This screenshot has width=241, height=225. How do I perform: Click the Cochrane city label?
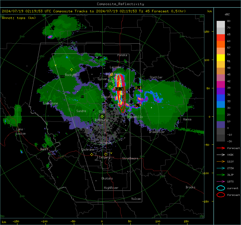coord(88,150)
